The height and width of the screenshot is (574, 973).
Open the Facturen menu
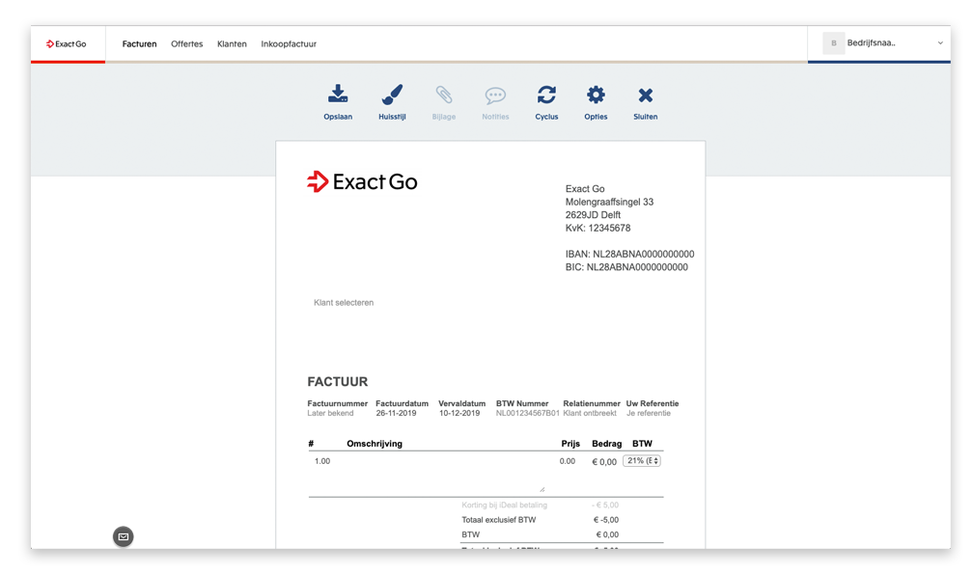[x=139, y=44]
